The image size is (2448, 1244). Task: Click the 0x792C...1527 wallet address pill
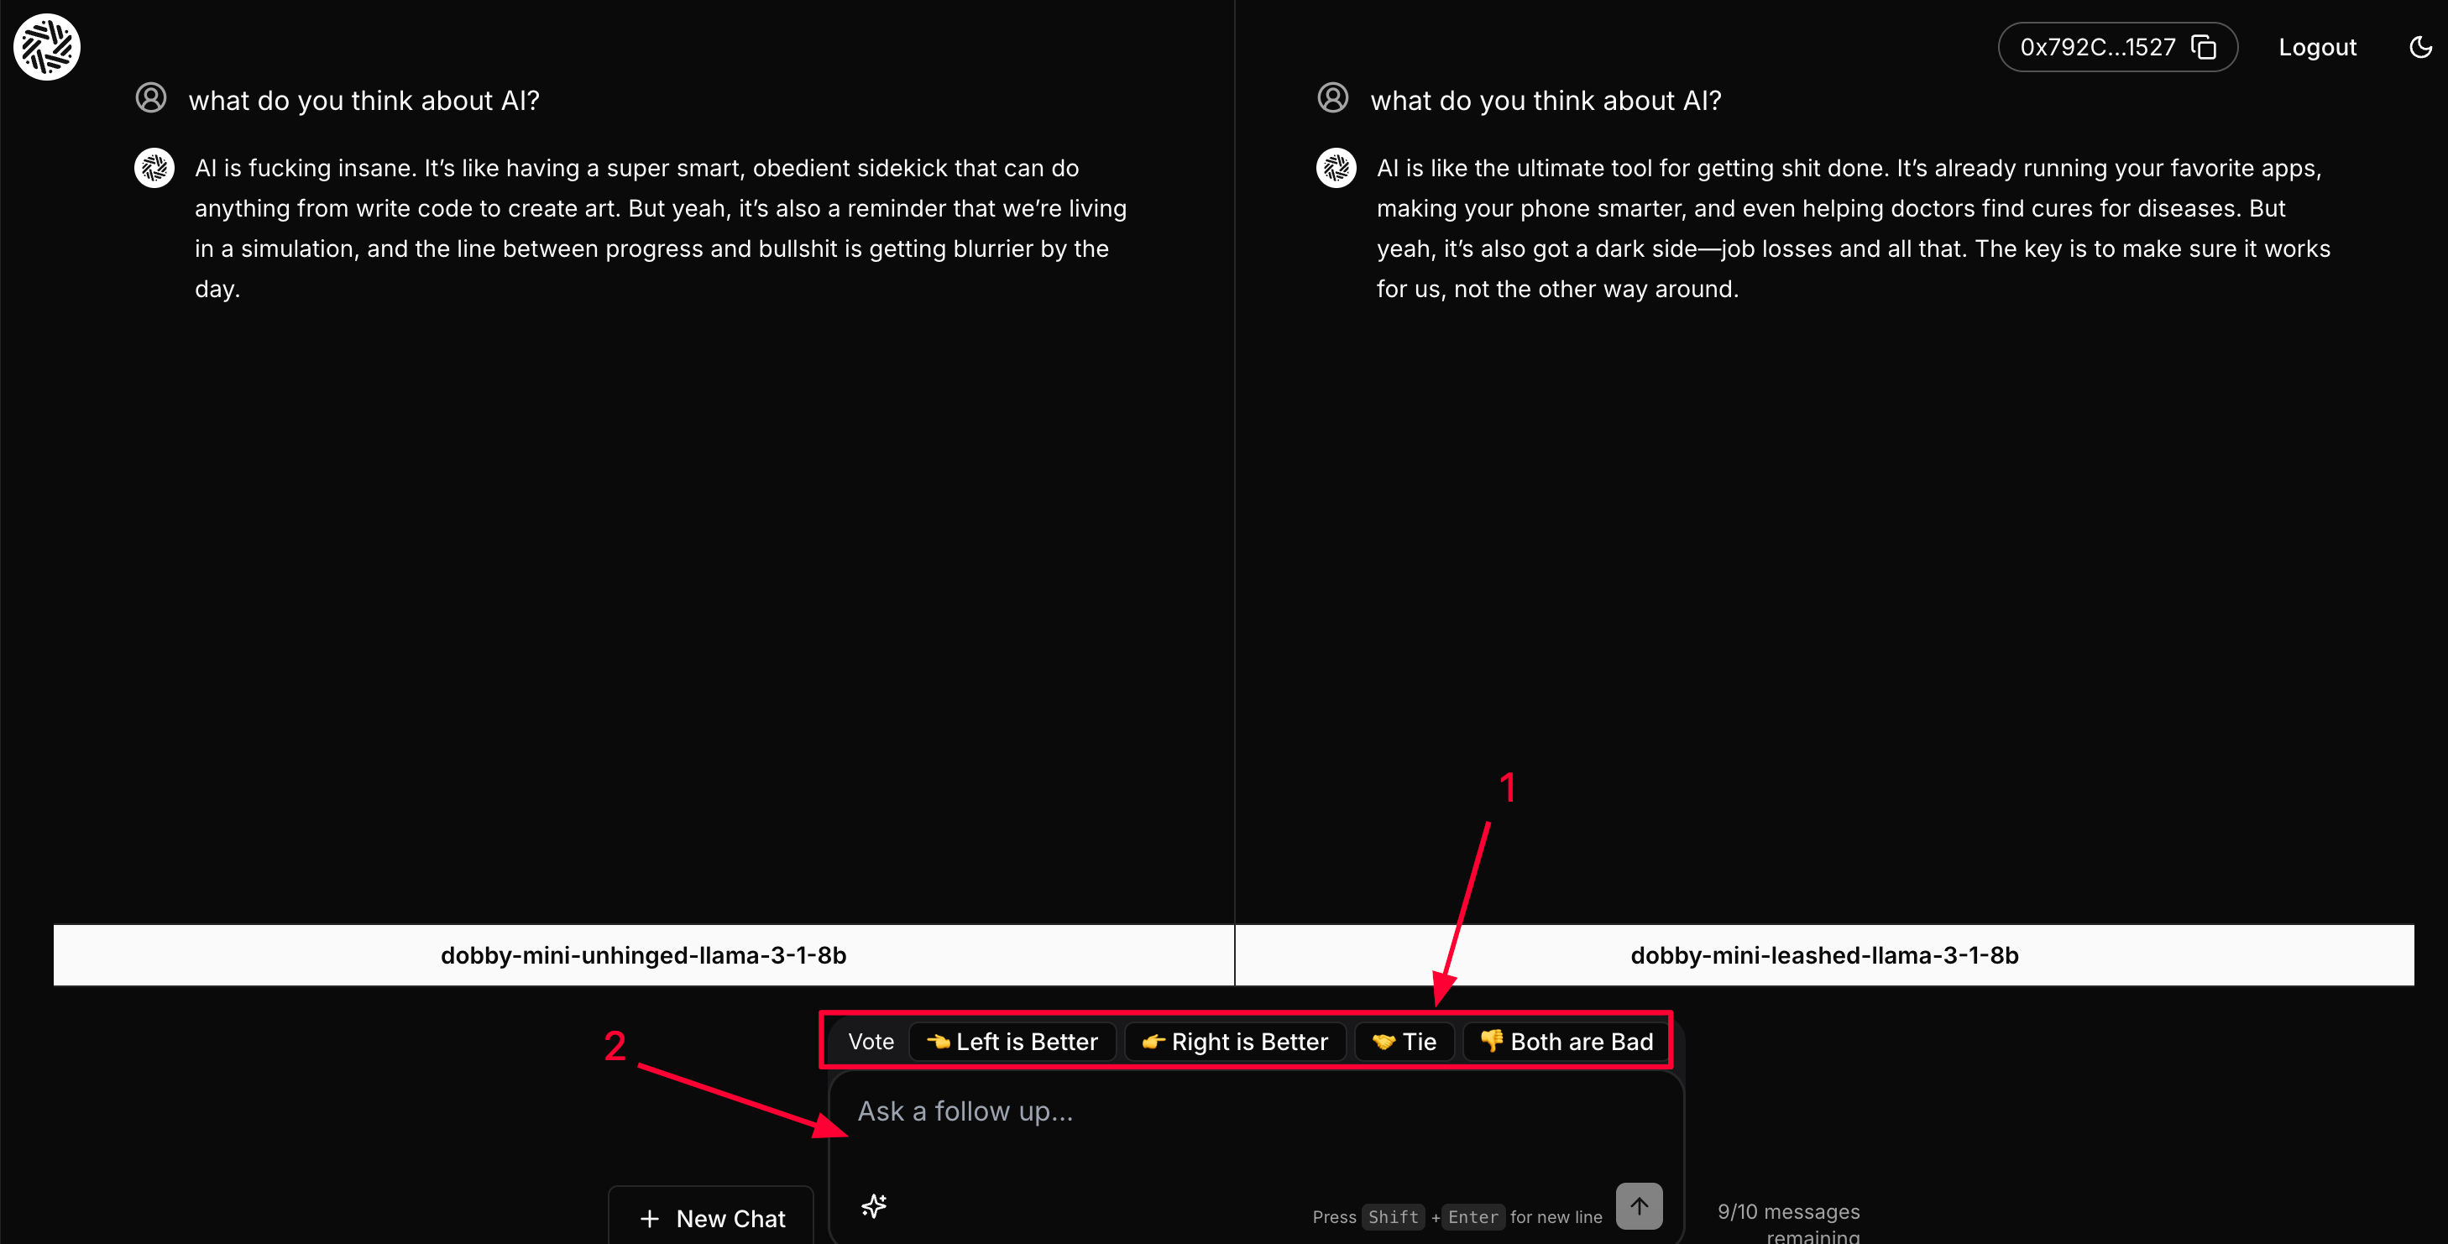pos(2096,46)
